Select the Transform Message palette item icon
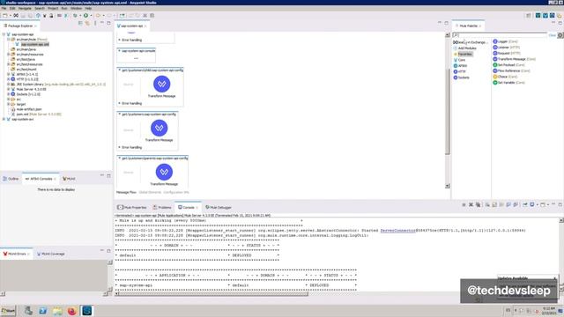Viewport: 564px width, 317px height. [495, 59]
